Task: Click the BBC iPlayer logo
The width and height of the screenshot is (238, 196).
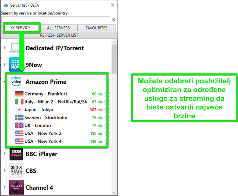Action: click(x=16, y=154)
